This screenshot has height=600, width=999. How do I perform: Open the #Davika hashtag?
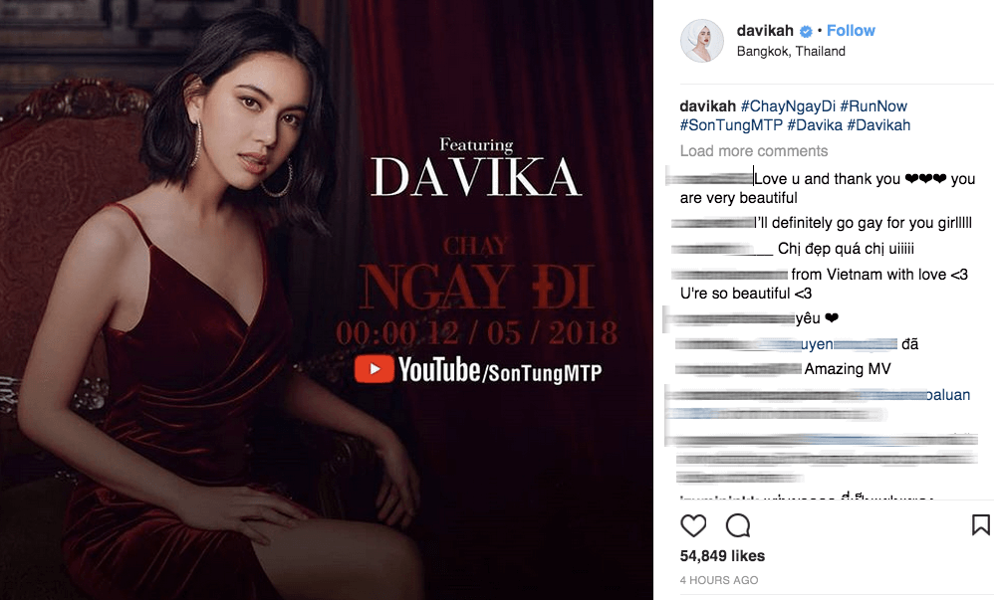[x=815, y=125]
